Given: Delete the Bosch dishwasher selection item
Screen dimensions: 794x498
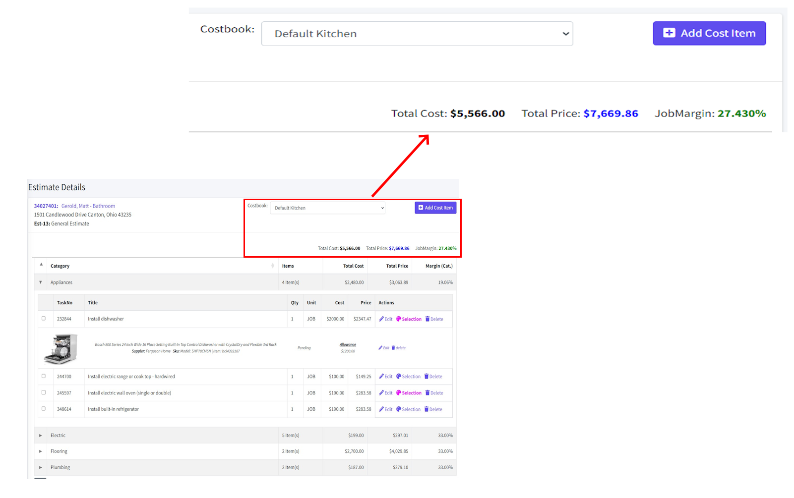Looking at the screenshot, I should [398, 348].
